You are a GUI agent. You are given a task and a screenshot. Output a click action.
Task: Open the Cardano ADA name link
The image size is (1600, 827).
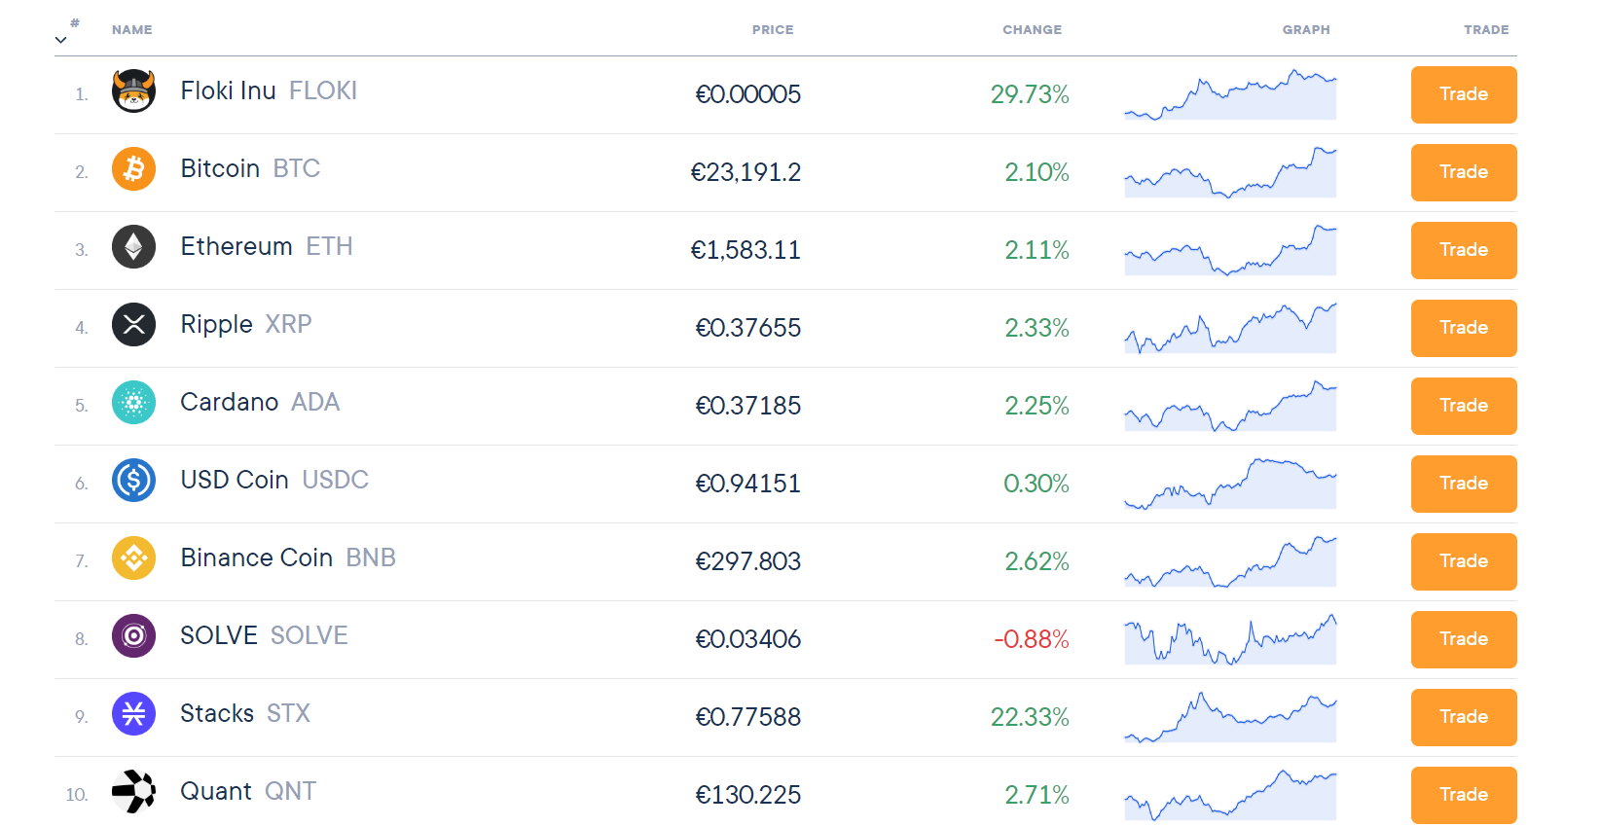(x=260, y=402)
